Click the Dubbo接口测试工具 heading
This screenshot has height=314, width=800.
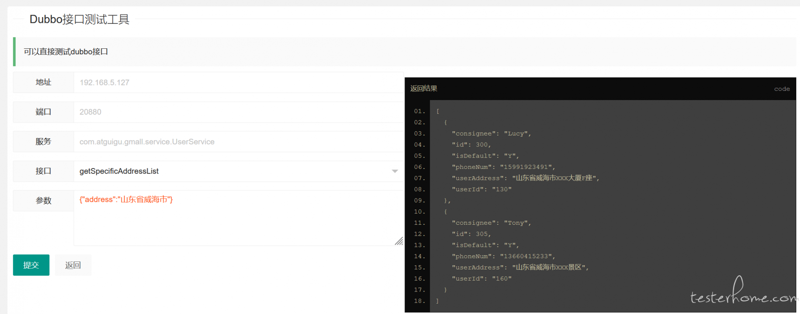tap(80, 19)
